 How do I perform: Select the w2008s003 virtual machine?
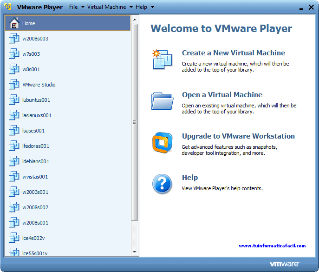point(67,39)
